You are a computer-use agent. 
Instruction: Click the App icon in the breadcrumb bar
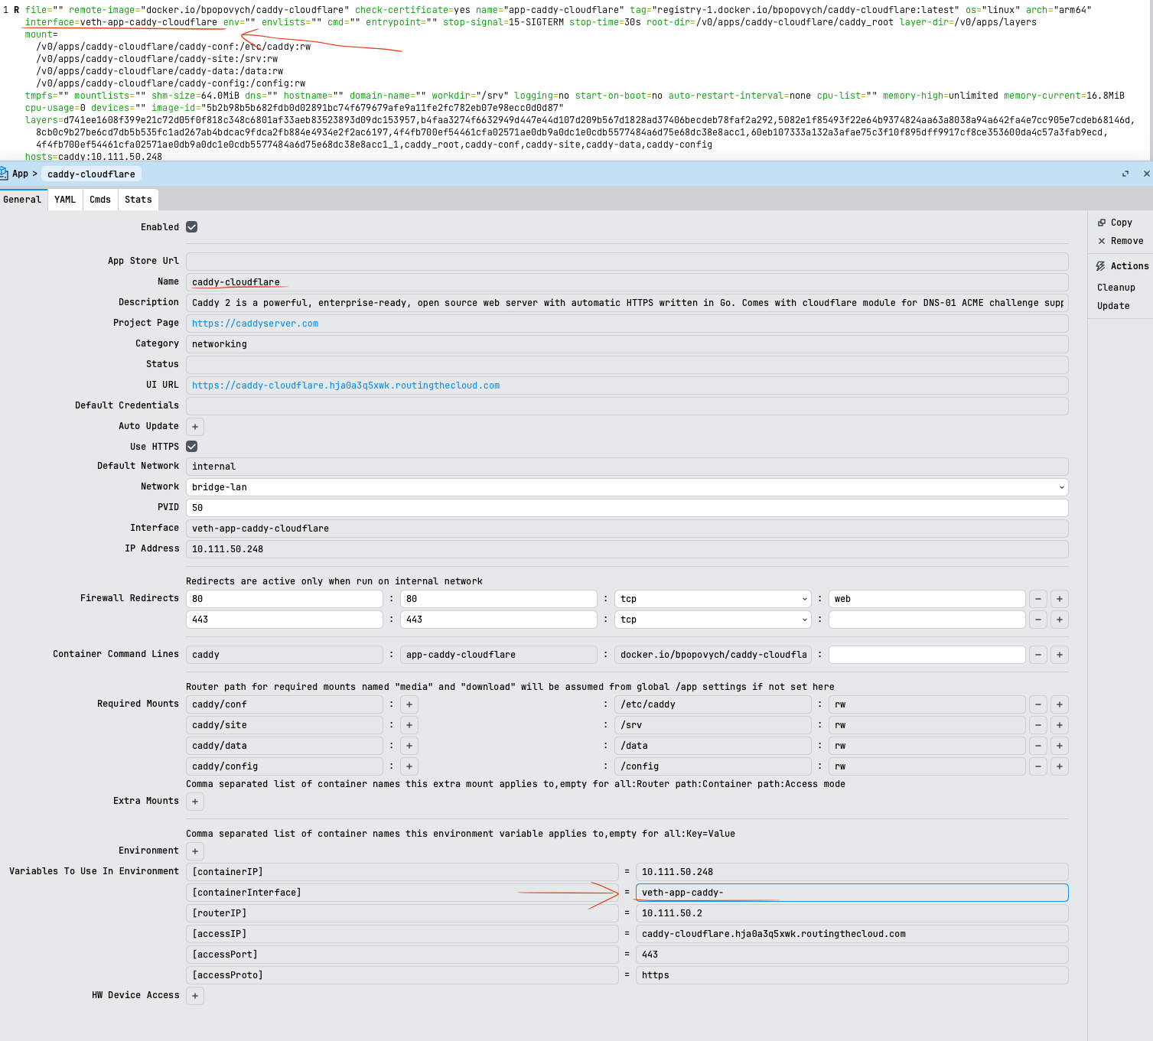coord(4,174)
